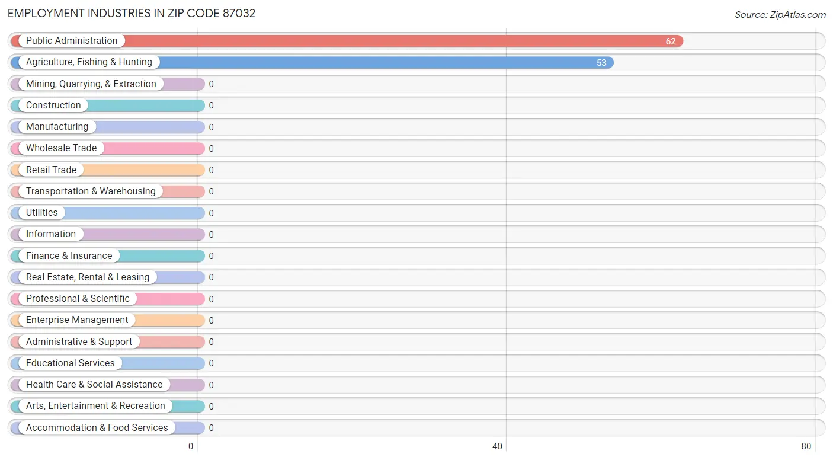Select the Information bar label

coord(51,234)
